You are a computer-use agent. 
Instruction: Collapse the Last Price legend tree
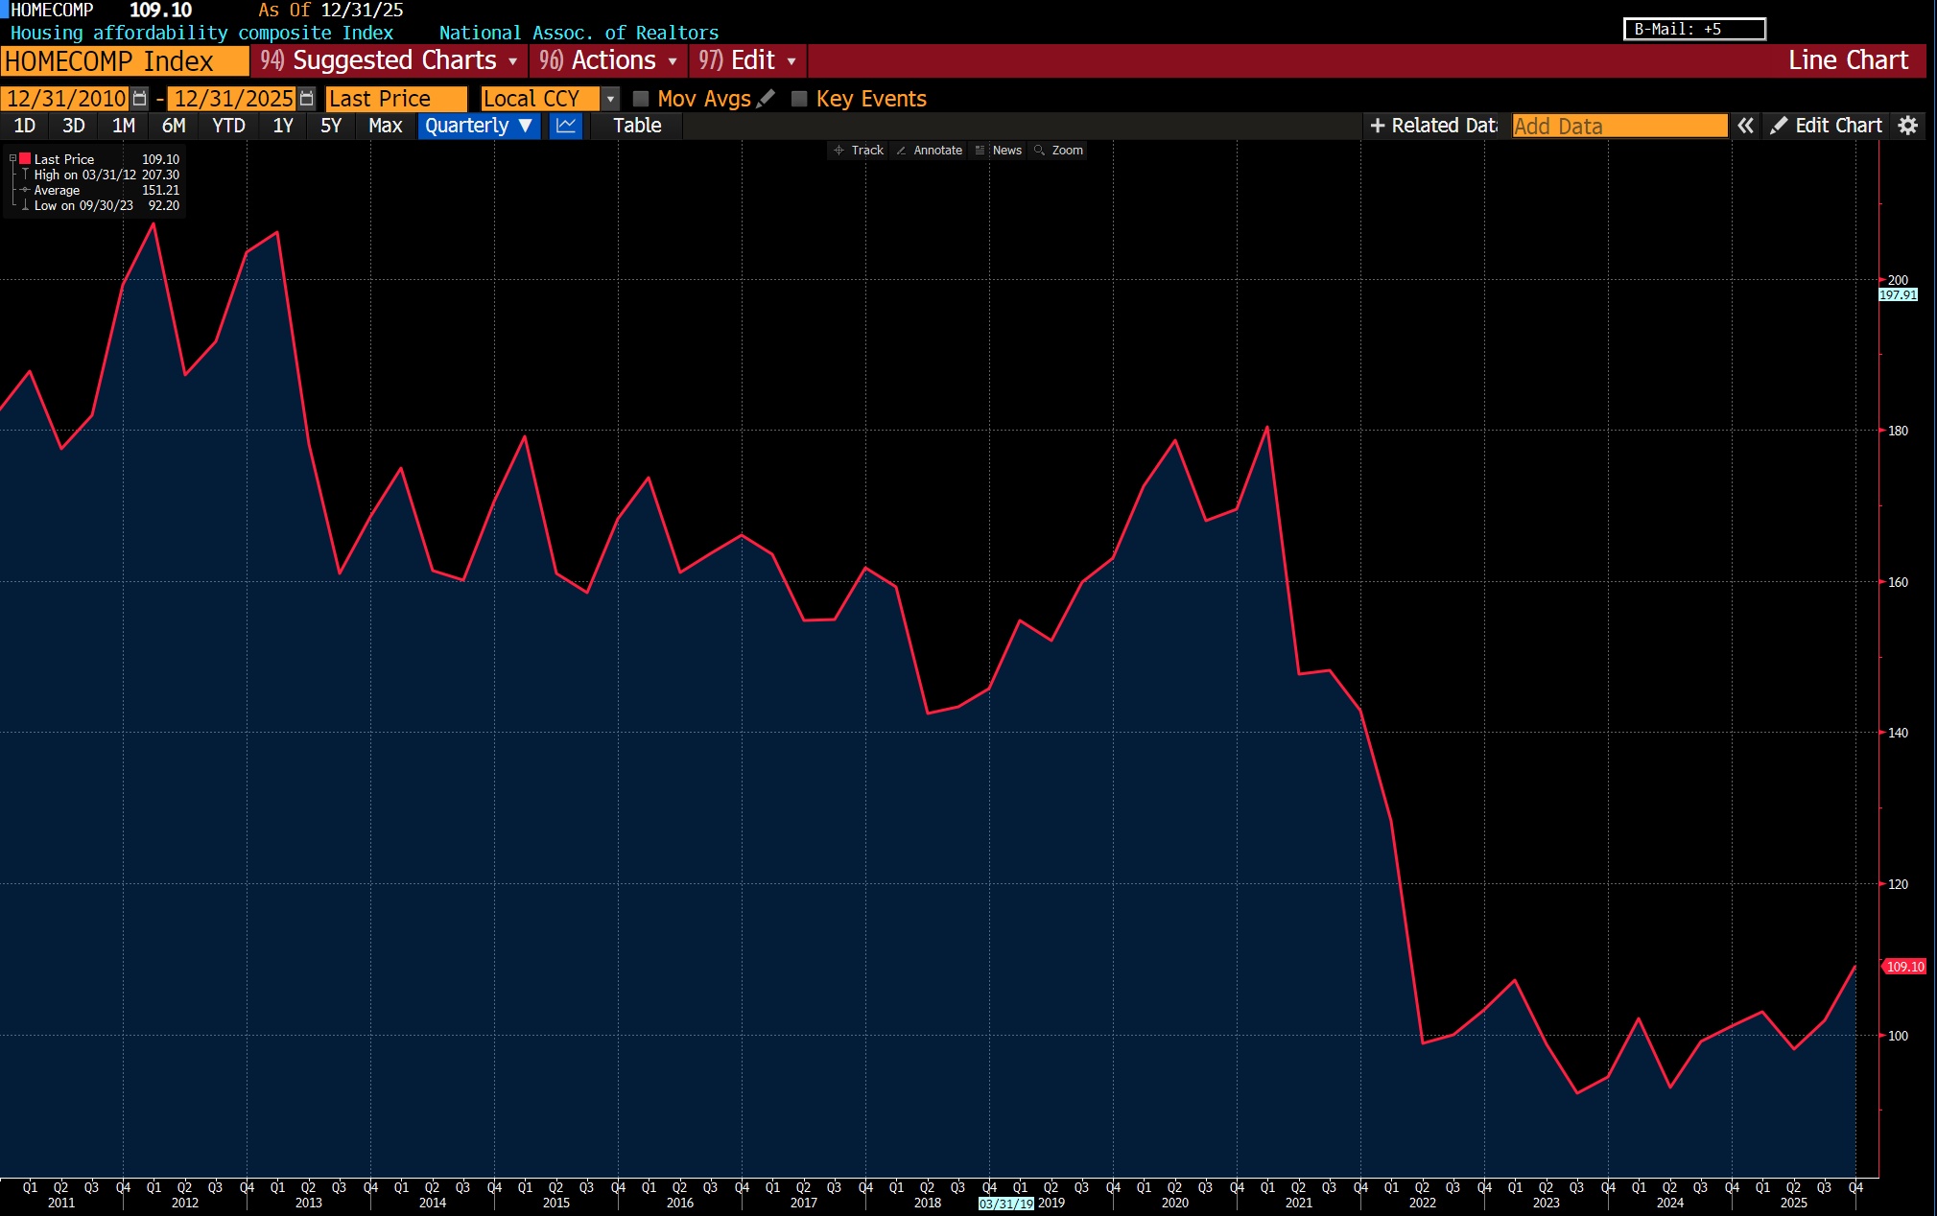(12, 159)
